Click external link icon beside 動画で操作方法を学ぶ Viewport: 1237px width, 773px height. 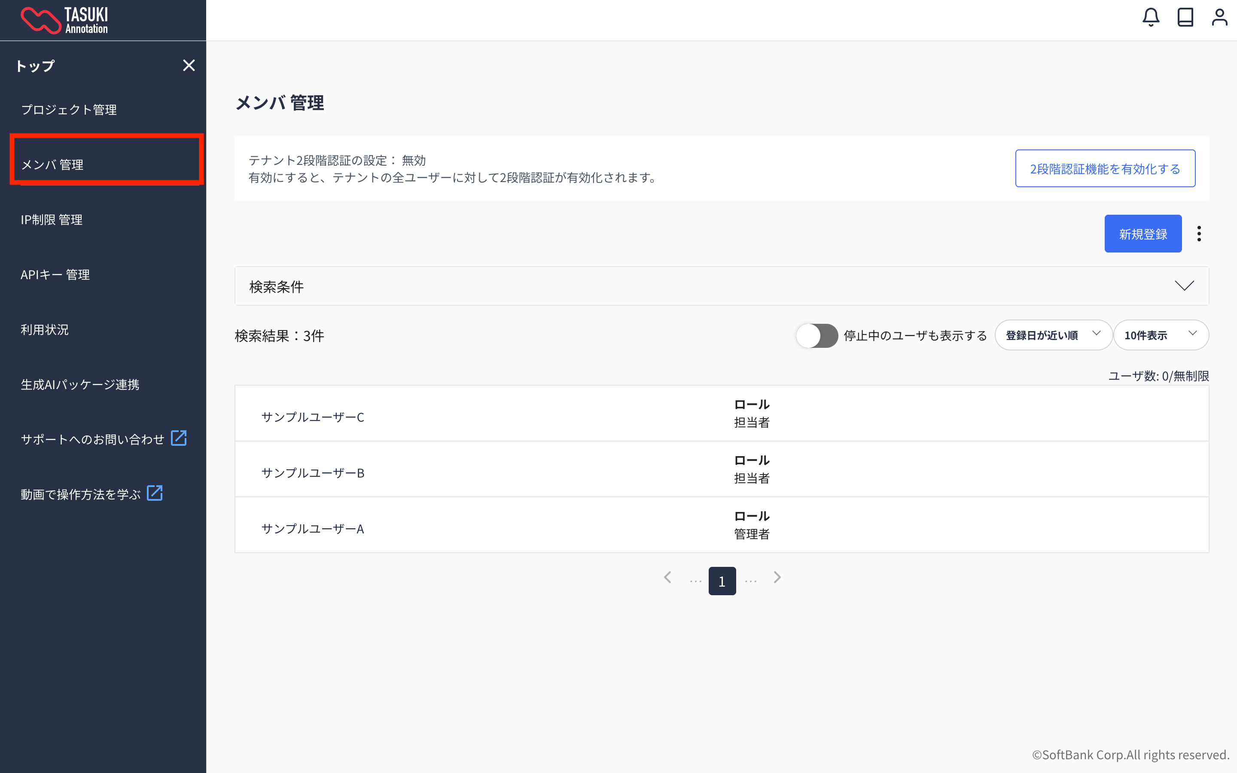coord(154,493)
